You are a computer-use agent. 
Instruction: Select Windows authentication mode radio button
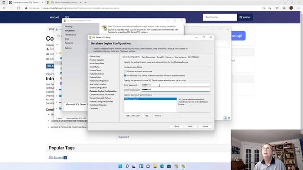(x=125, y=71)
